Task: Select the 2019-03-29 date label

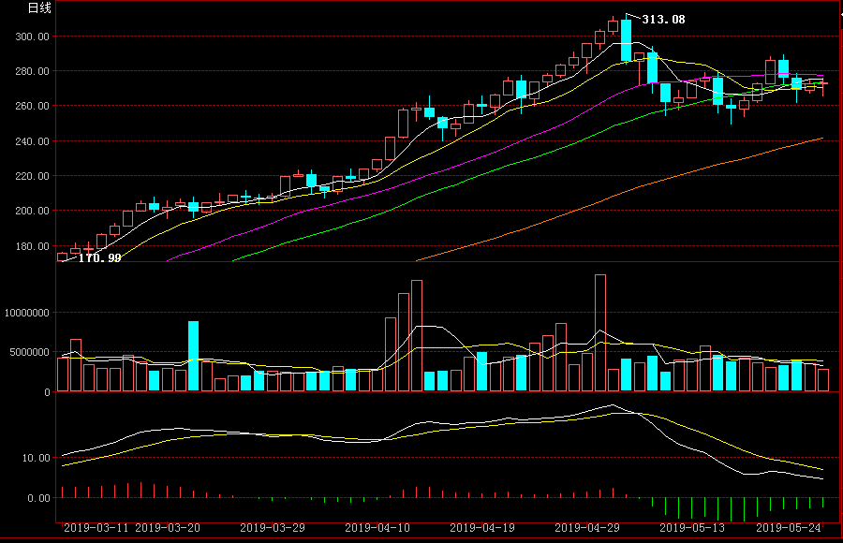Action: (273, 528)
